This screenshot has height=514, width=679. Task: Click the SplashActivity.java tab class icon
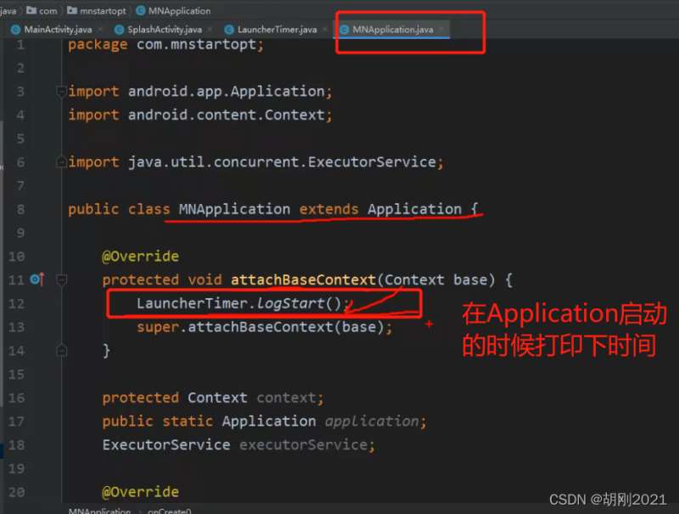(119, 30)
